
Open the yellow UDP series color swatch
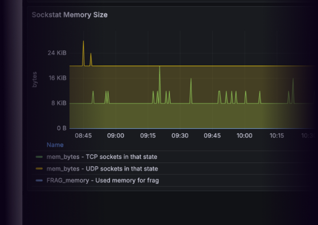39,169
